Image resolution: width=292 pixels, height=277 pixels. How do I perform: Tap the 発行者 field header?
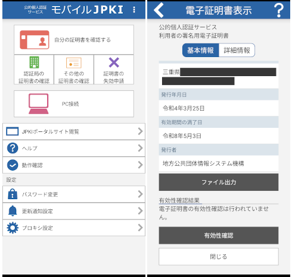[219, 150]
